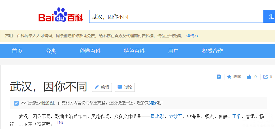The image size is (275, 129).
Task: Click the Baidu Baike logo
Action: (61, 16)
